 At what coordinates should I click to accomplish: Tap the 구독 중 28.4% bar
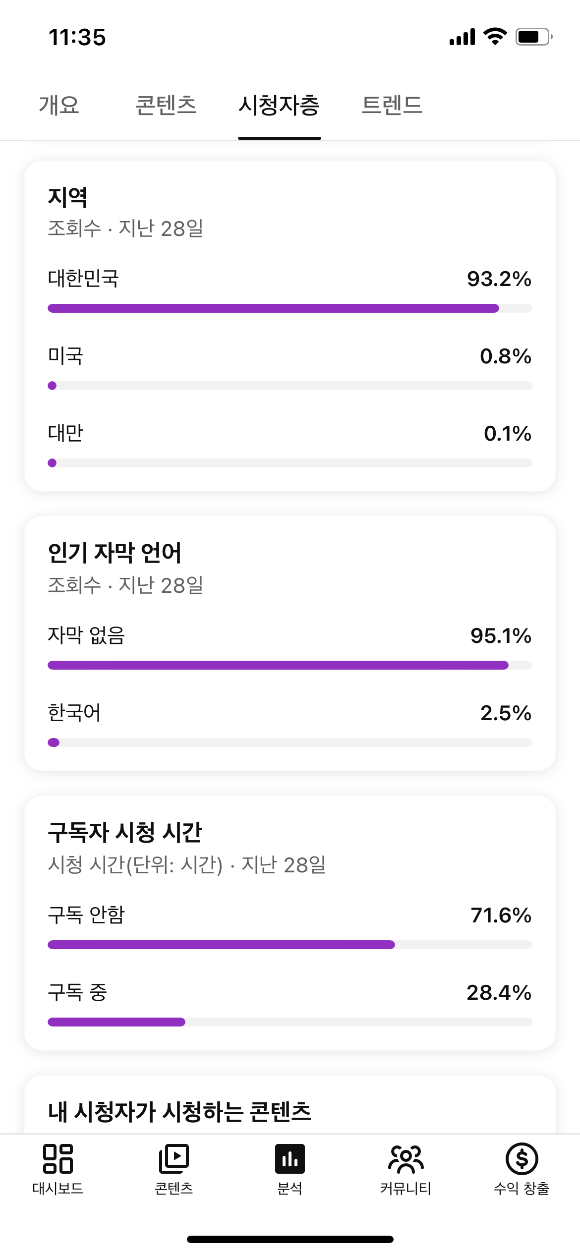tap(290, 1022)
